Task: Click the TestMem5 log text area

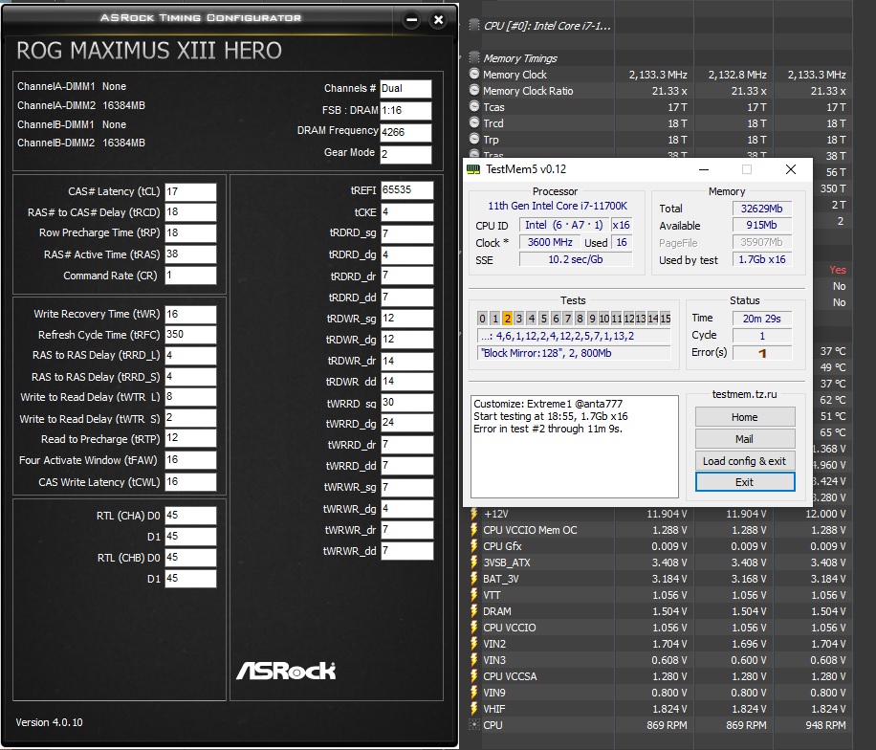Action: [575, 447]
